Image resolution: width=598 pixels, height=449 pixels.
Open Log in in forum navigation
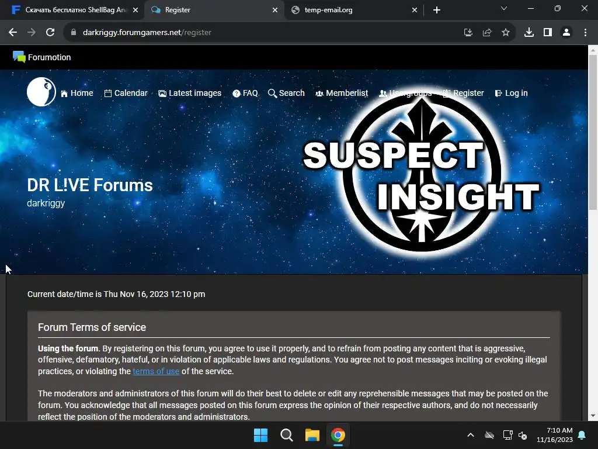click(x=511, y=93)
